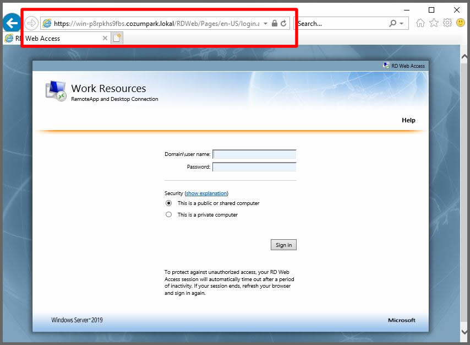
Task: Click the magnifier search icon
Action: tap(392, 23)
